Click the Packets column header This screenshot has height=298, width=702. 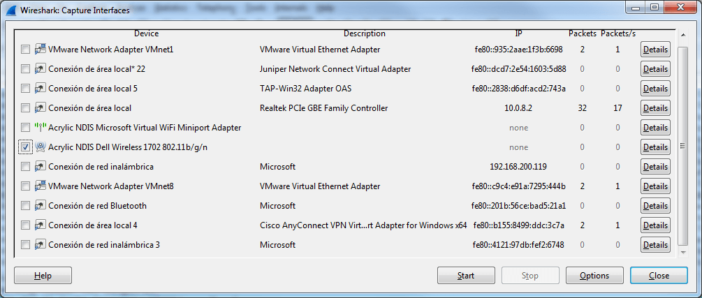click(583, 33)
